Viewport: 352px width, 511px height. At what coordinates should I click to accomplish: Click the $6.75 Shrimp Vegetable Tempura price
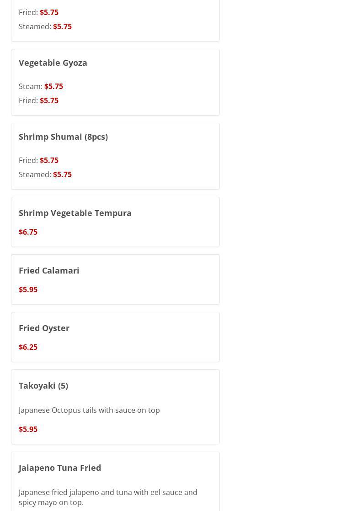coord(28,232)
